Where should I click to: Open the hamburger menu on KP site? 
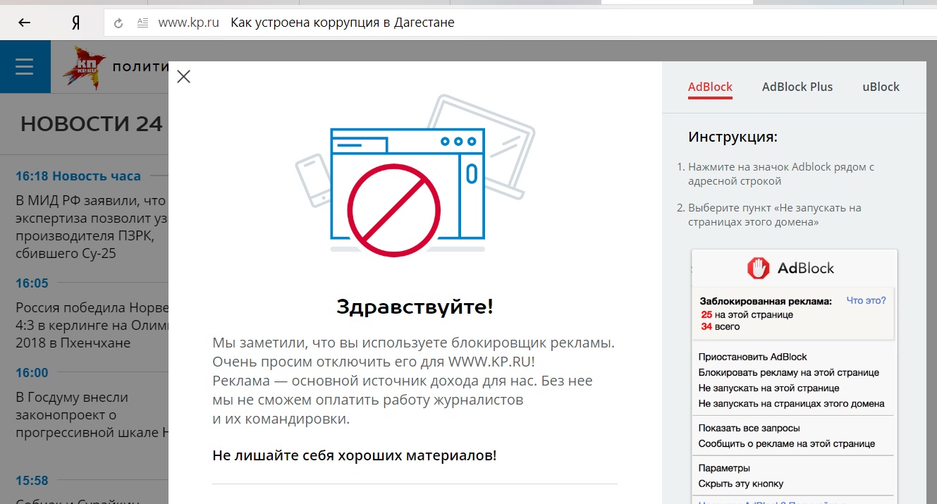pos(25,67)
